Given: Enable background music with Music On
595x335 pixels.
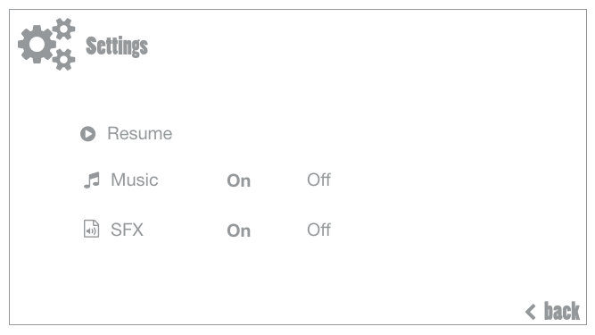Looking at the screenshot, I should [239, 180].
